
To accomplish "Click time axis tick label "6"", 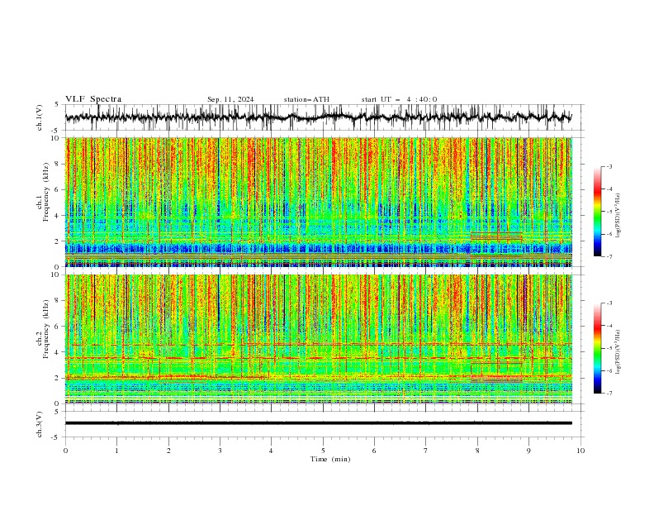I will [374, 451].
